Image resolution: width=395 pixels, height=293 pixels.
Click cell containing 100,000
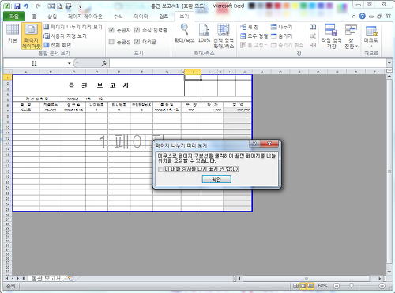click(237, 110)
